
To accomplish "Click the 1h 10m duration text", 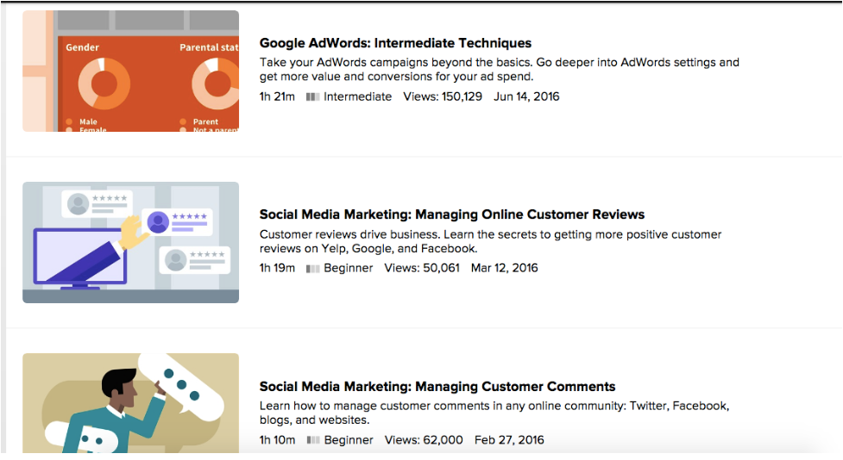I will click(x=277, y=439).
